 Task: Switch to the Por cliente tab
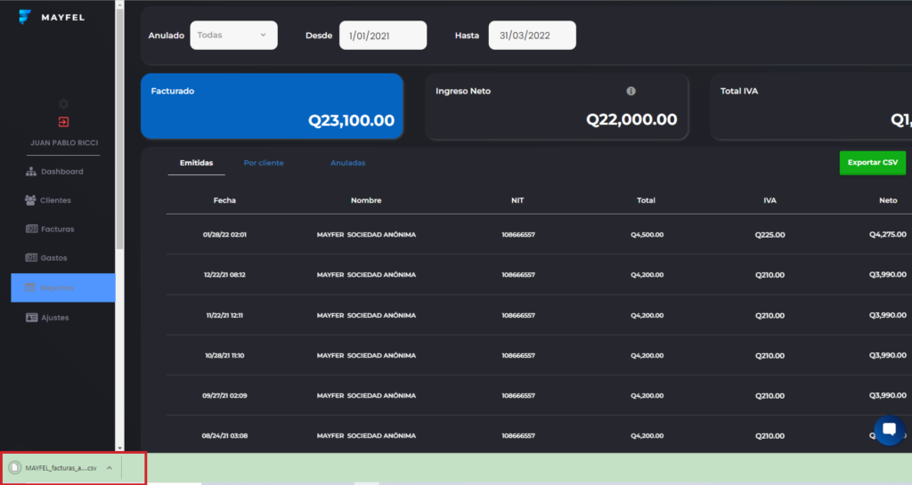click(264, 163)
